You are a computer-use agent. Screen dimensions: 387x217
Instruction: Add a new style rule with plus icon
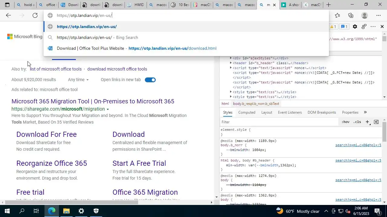[x=367, y=122]
